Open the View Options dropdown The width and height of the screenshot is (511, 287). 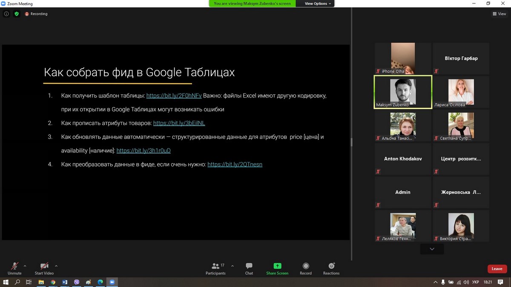point(318,3)
